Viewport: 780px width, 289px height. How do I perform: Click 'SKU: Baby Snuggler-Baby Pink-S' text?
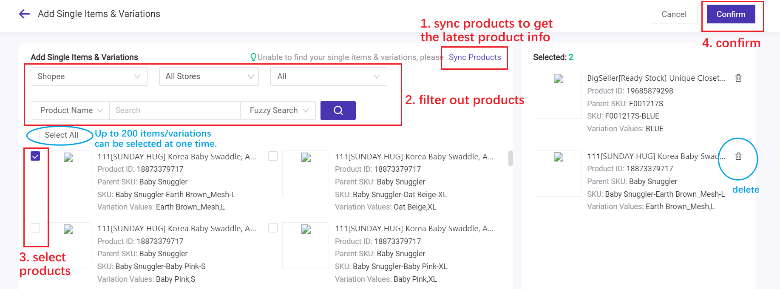tap(151, 266)
